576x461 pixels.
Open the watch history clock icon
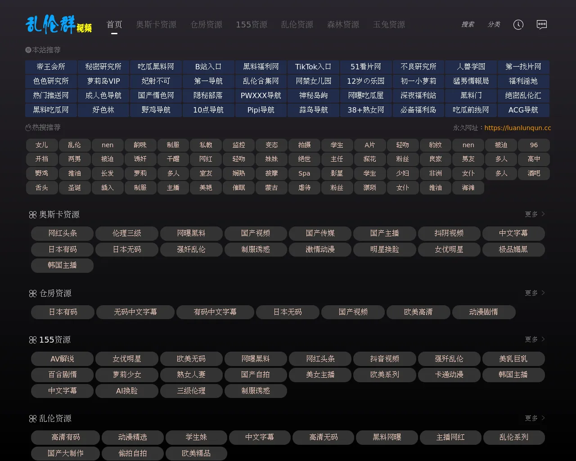click(518, 25)
